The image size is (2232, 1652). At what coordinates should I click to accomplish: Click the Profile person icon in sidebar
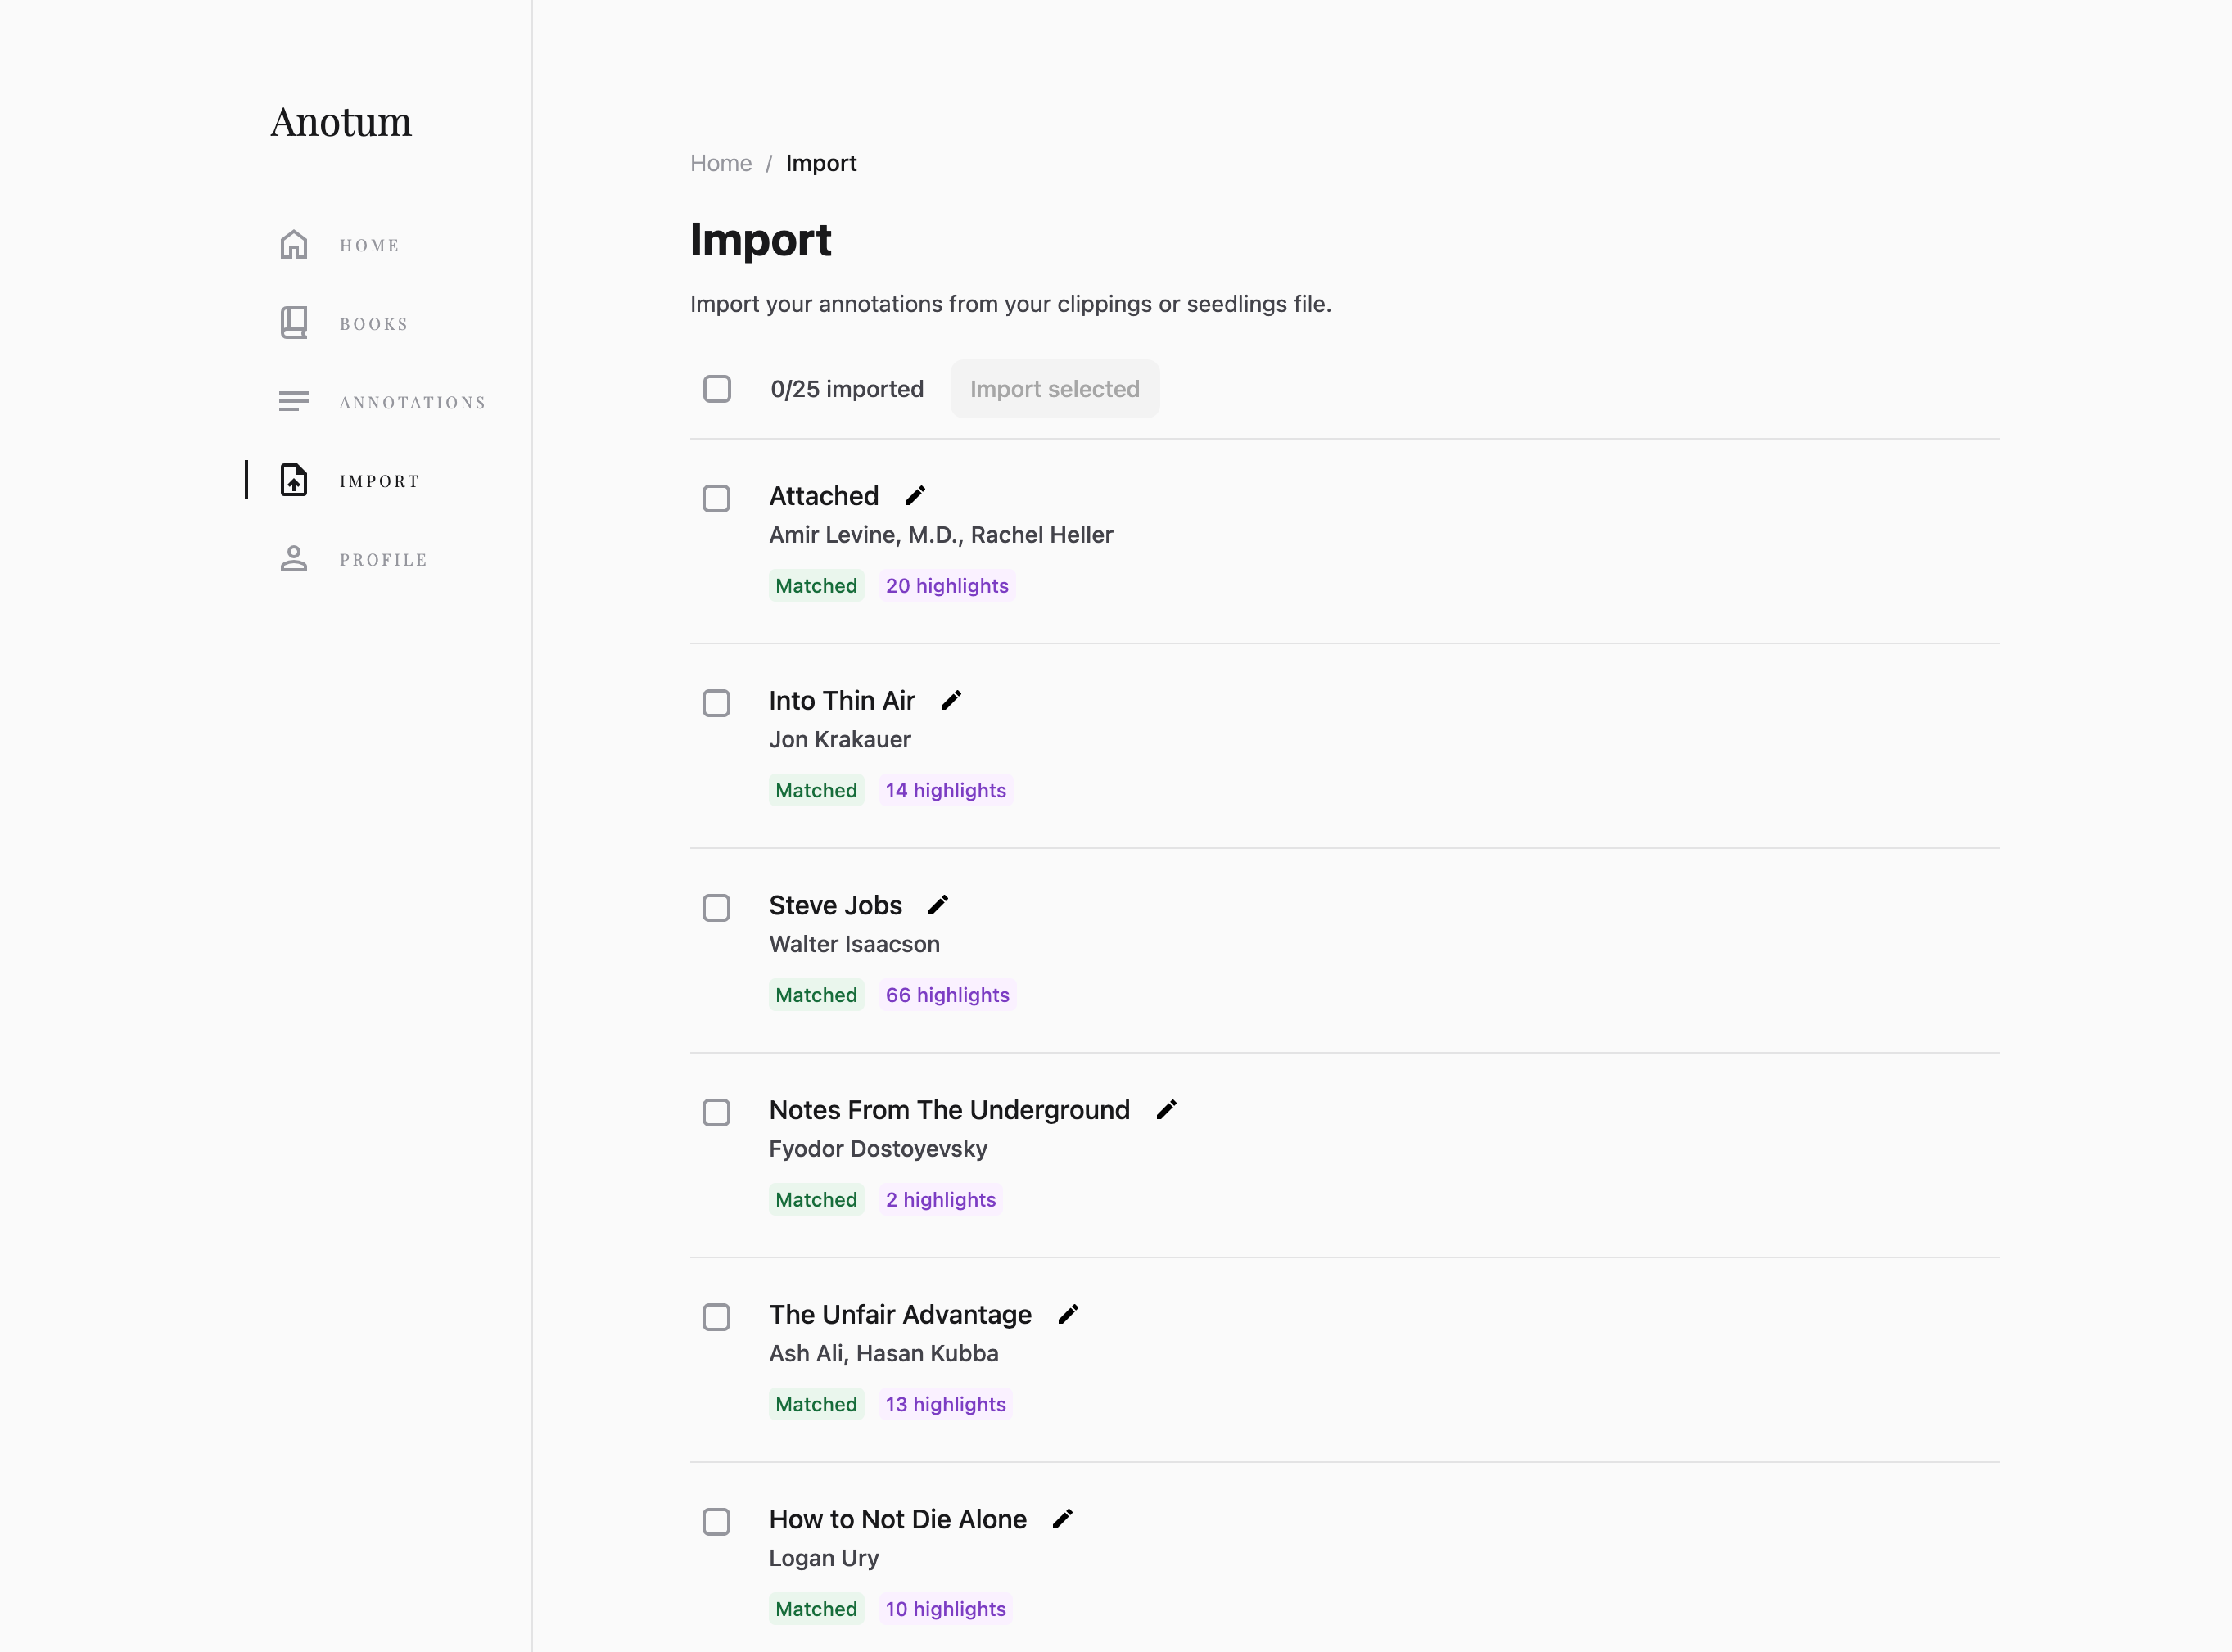tap(293, 559)
